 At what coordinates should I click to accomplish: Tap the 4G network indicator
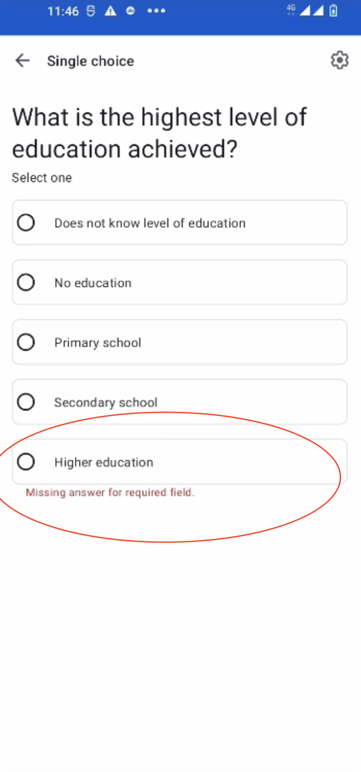tap(290, 11)
